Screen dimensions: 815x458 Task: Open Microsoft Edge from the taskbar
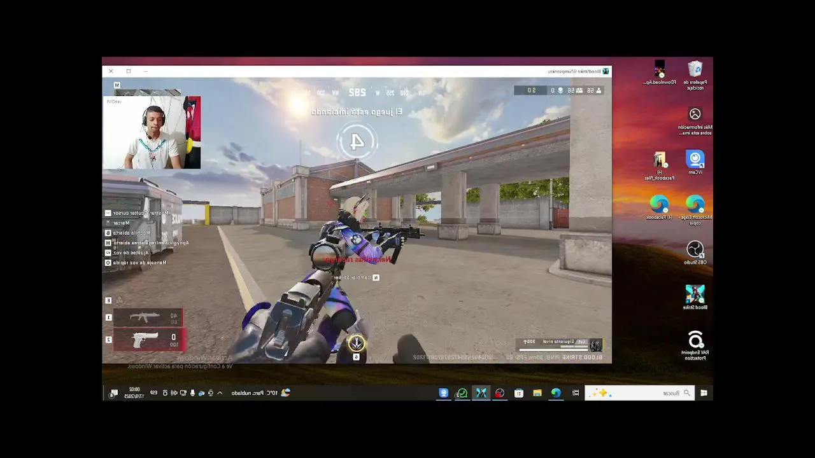[x=556, y=393]
